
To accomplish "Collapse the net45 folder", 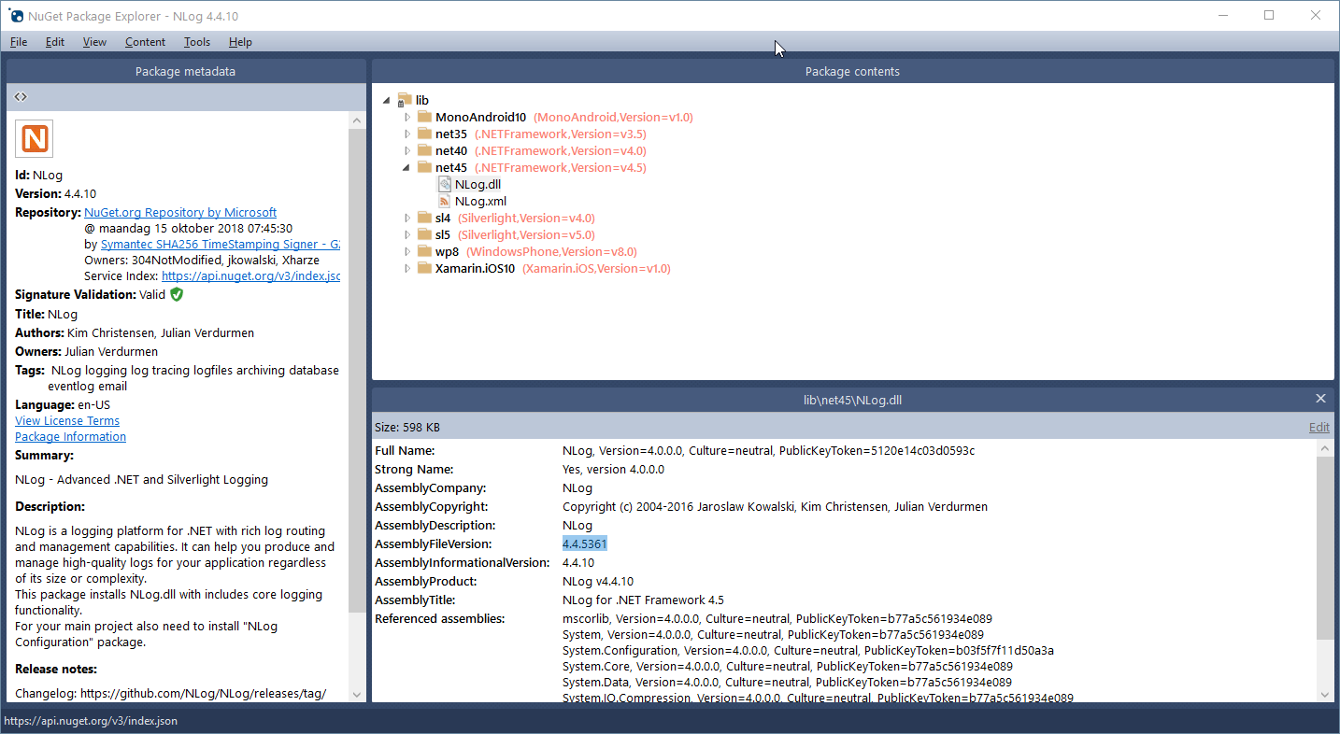I will point(406,167).
